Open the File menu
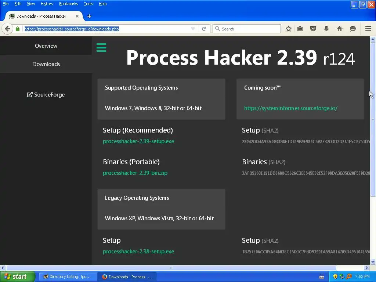 point(6,4)
